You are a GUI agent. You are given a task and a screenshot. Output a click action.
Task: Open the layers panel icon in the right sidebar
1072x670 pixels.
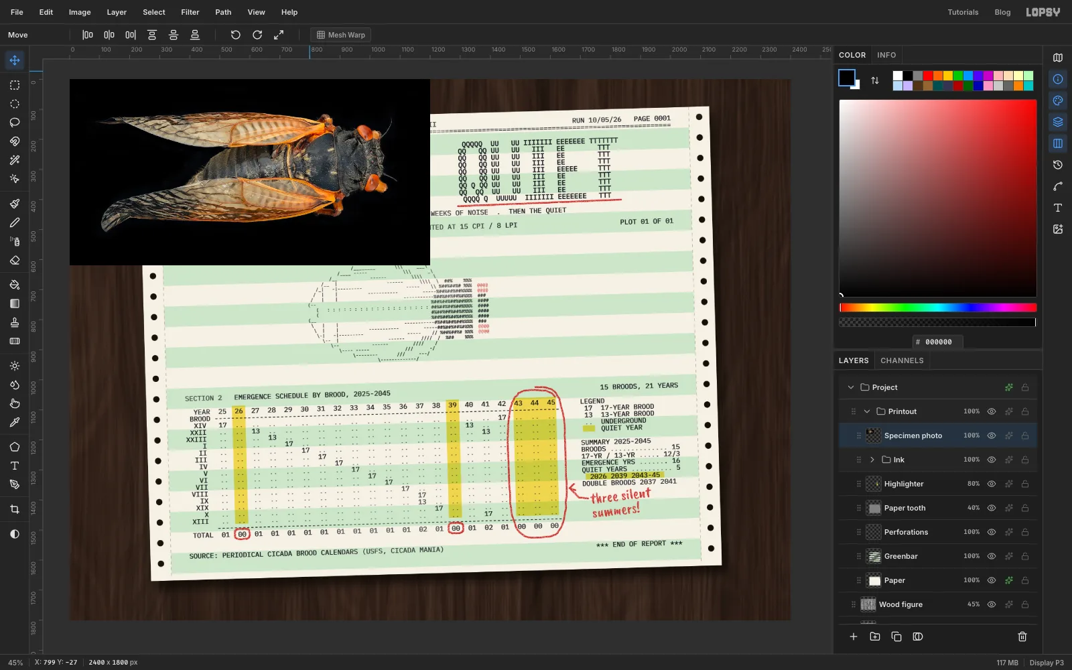1058,122
